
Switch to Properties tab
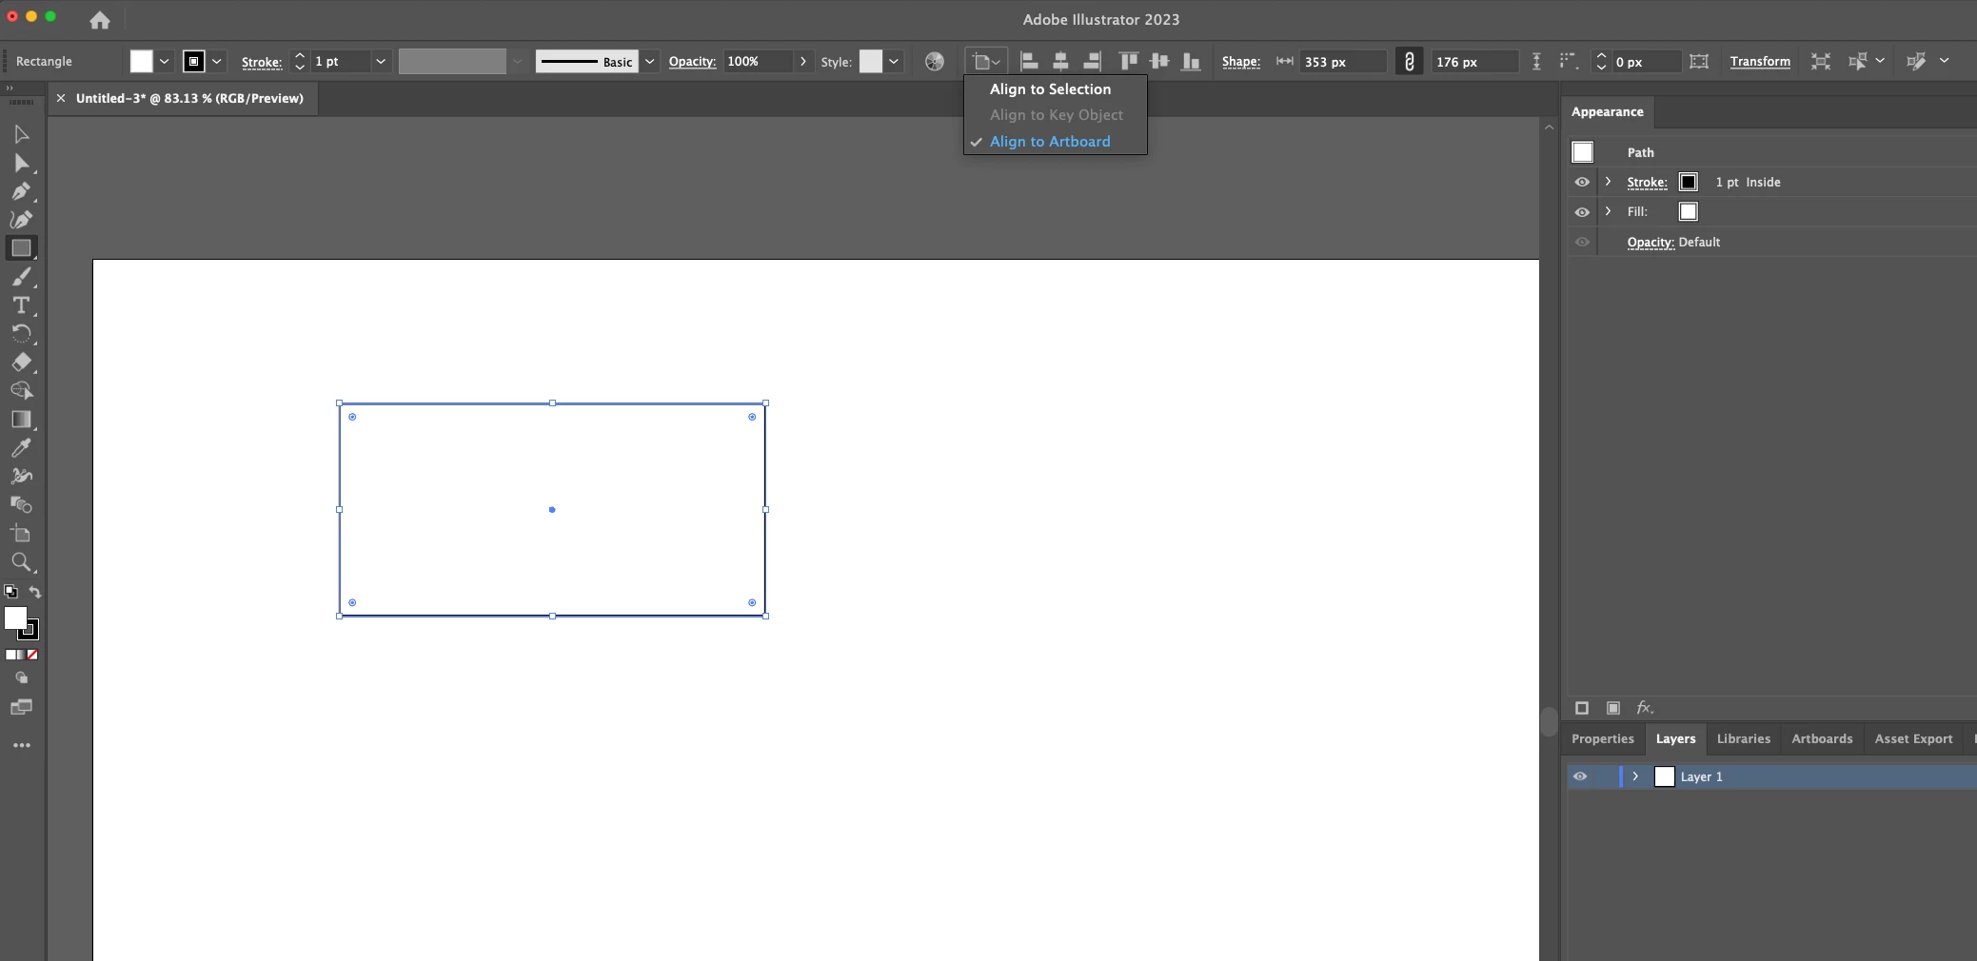(x=1603, y=738)
